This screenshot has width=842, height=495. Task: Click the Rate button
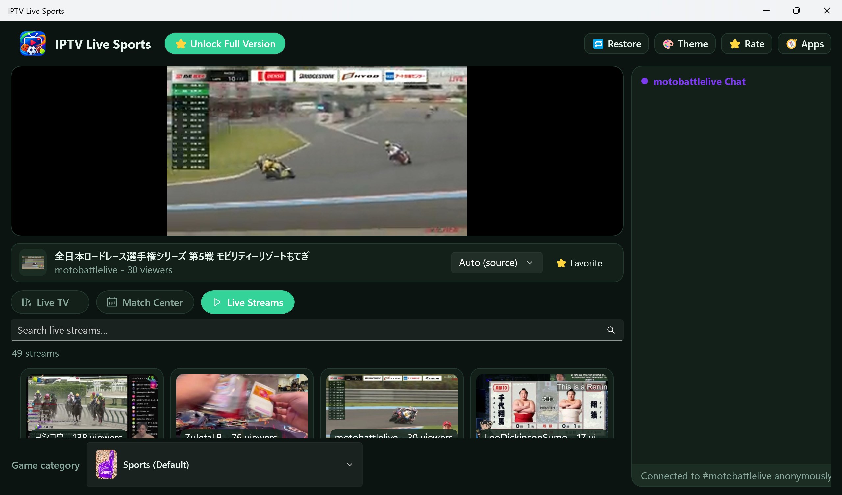pos(746,44)
